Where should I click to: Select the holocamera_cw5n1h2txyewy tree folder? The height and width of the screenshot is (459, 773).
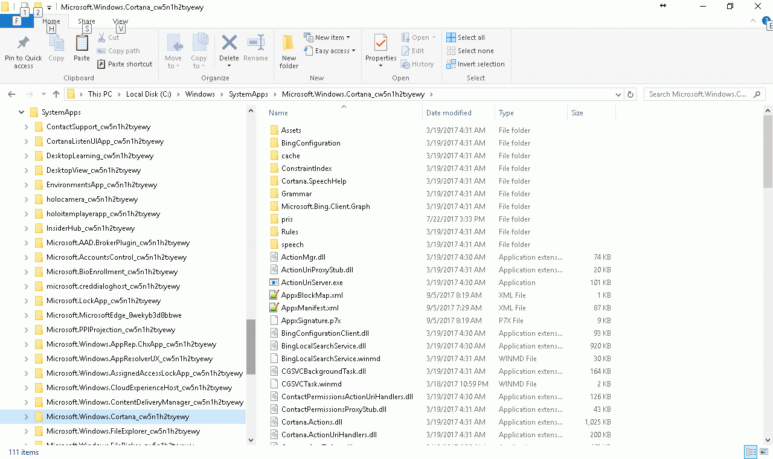[92, 199]
